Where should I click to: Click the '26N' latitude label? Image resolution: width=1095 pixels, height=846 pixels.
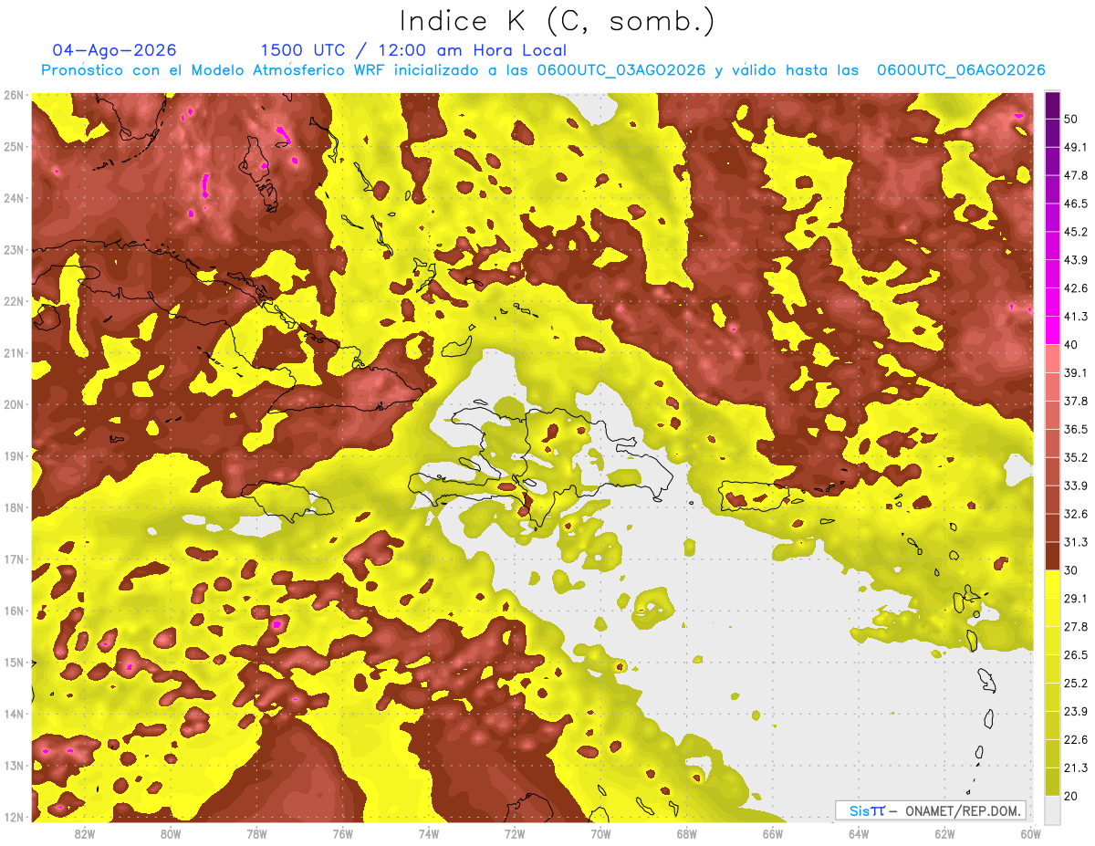click(x=13, y=95)
